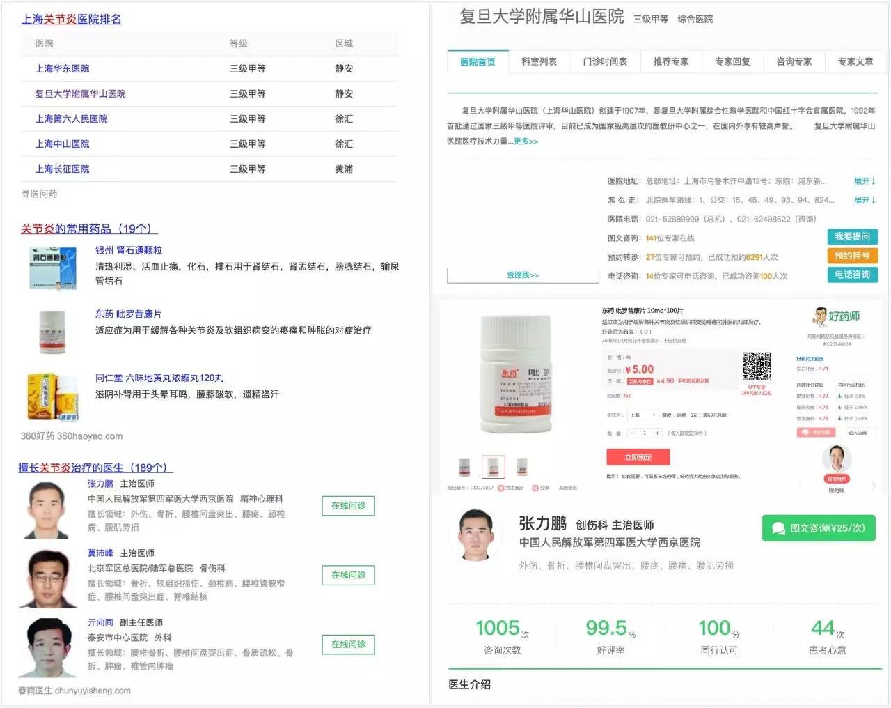
Task: Increase quantity with the plus button
Action: coord(657,433)
